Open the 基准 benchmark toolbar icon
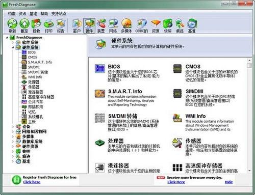255x195 pixels. (x=192, y=25)
